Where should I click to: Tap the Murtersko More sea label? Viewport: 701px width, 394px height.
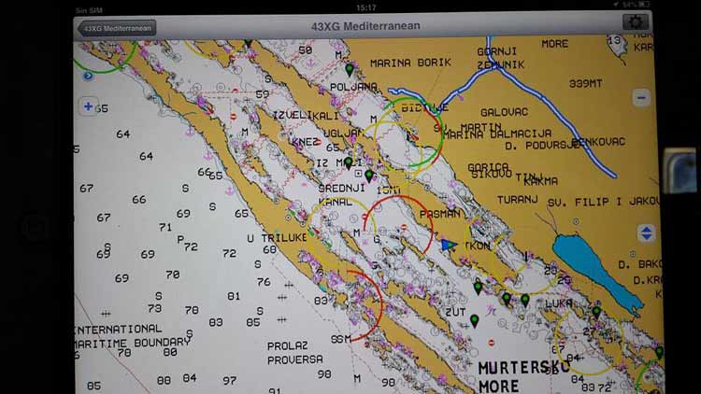(522, 375)
